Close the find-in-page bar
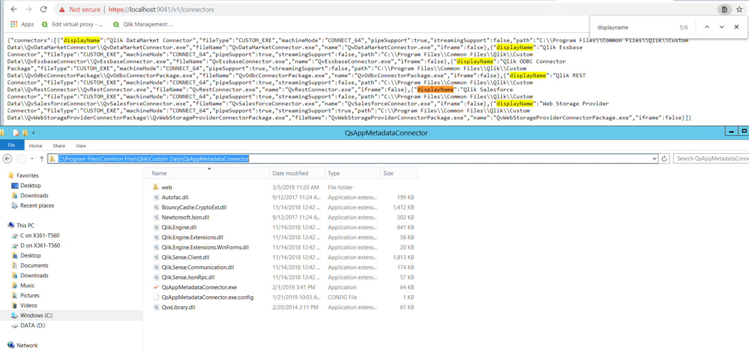Screen dimensions: 749x353 (737, 27)
